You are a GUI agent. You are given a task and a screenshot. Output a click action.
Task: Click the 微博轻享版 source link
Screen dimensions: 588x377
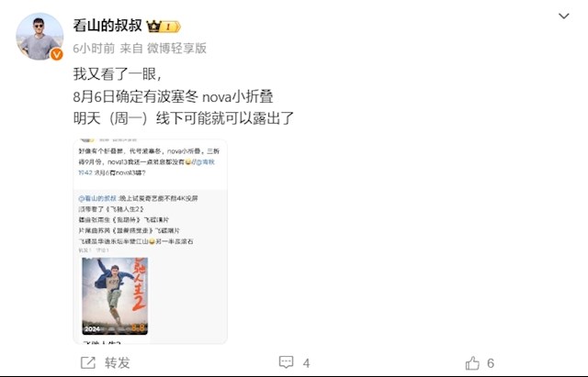(176, 48)
